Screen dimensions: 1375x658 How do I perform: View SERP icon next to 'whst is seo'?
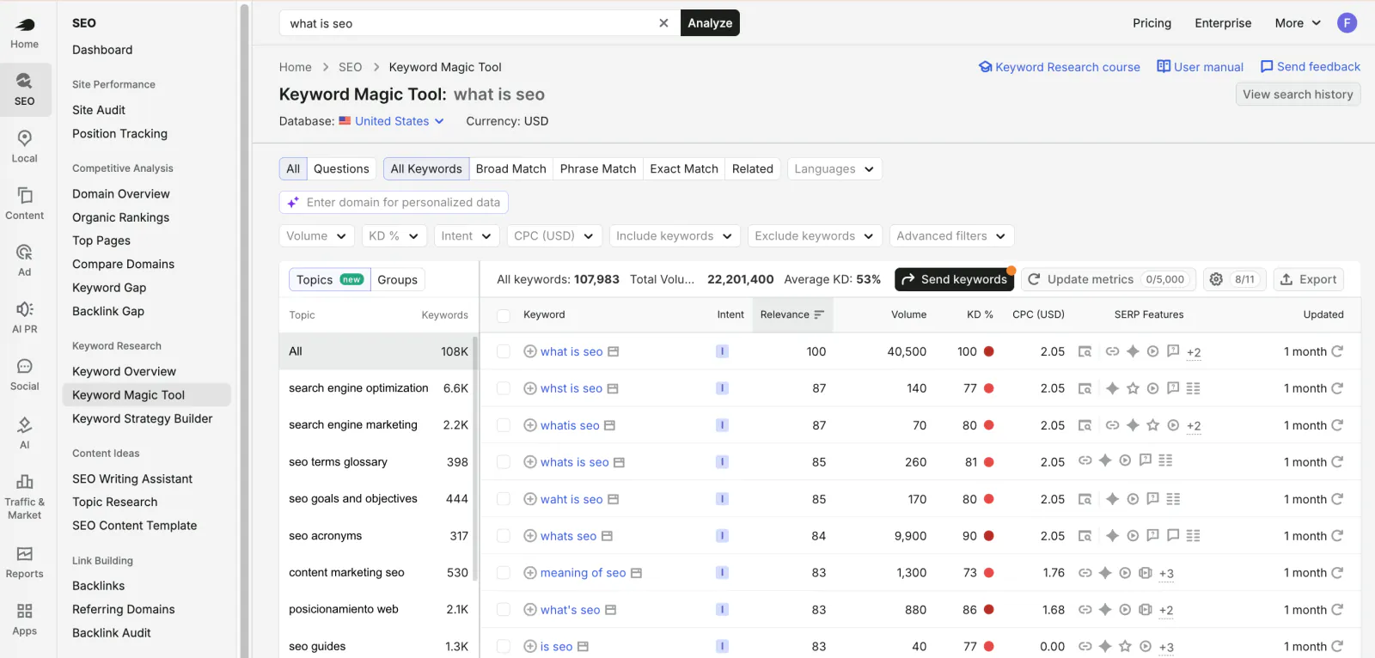pos(613,388)
